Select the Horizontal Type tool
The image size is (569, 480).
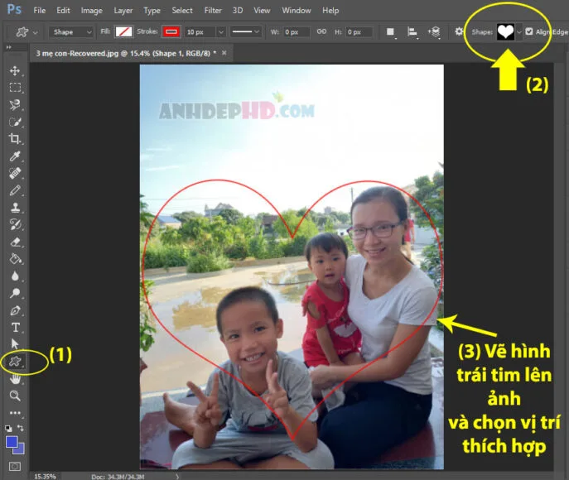(x=15, y=328)
